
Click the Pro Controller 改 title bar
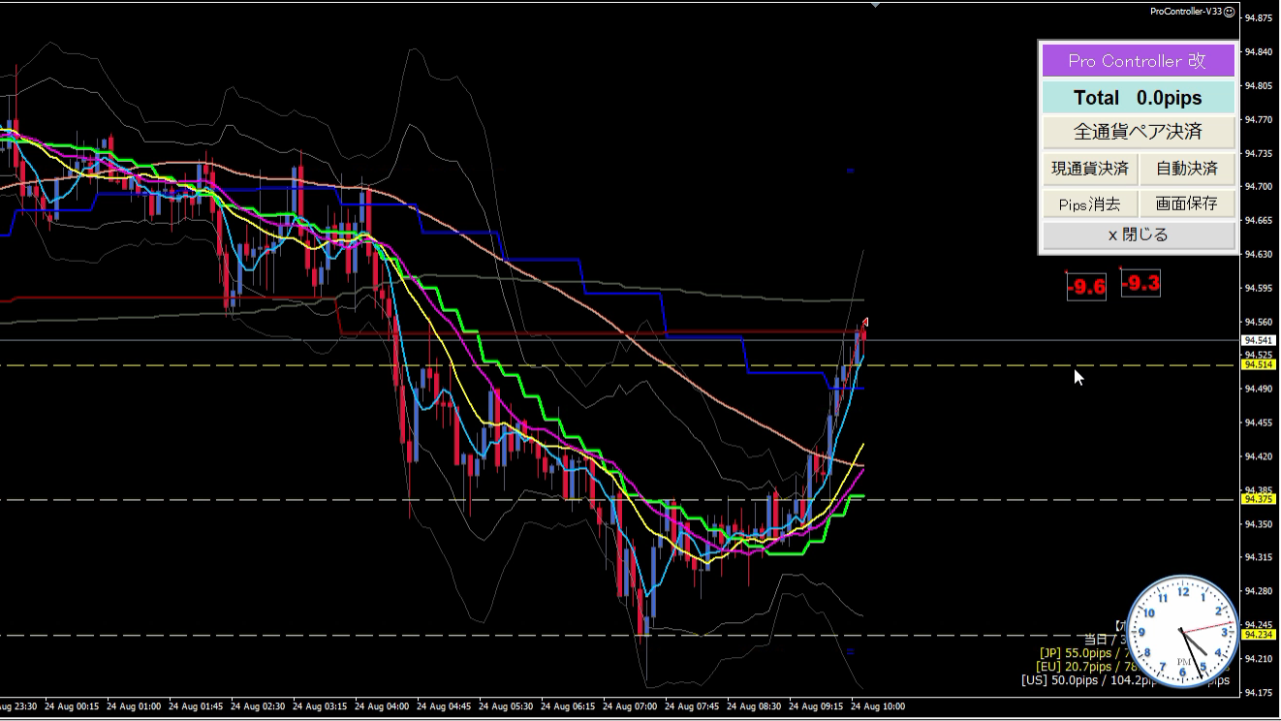coord(1138,60)
